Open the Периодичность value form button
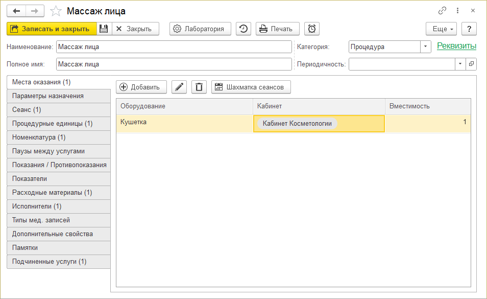Image resolution: width=487 pixels, height=299 pixels. [x=471, y=64]
